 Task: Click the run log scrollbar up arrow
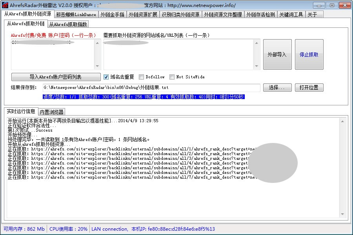click(x=342, y=121)
